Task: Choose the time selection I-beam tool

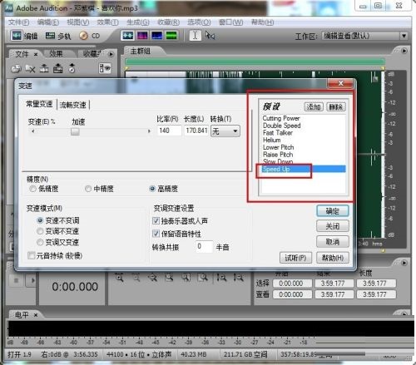Action: (195, 36)
